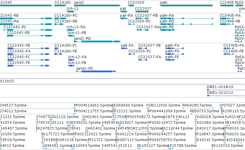Select the CG3408 gene label

[227, 3]
